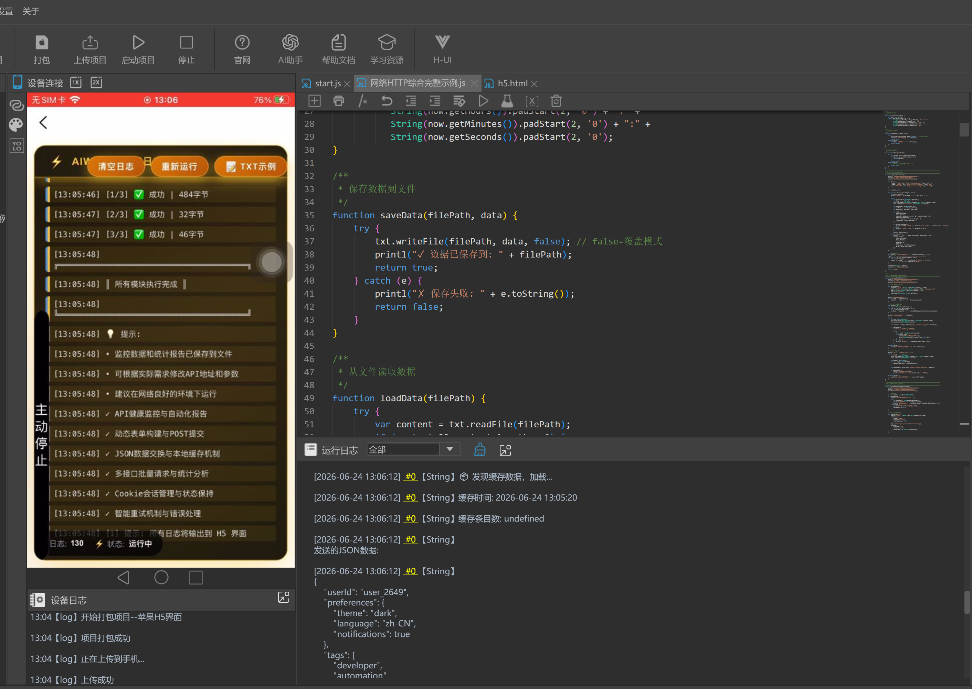Close the h5.html tab
972x689 pixels.
coord(535,84)
